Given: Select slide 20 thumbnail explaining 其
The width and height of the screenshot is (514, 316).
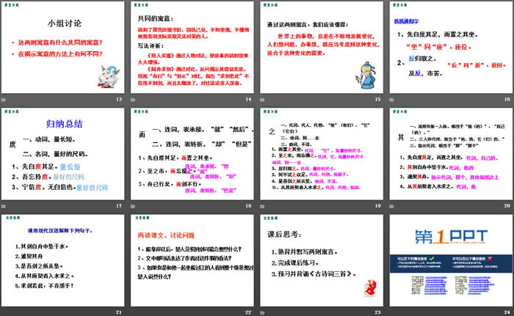Looking at the screenshot, I should pos(451,154).
